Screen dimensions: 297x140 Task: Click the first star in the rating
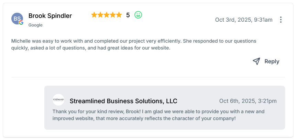pyautogui.click(x=94, y=15)
